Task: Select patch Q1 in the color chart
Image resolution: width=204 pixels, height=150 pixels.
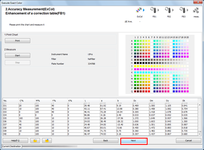Action: coord(135,91)
